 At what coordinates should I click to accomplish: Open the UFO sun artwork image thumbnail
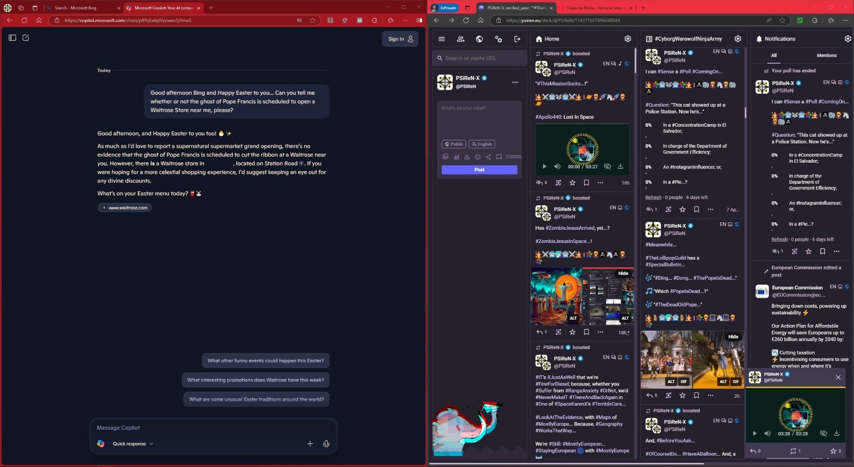556,296
